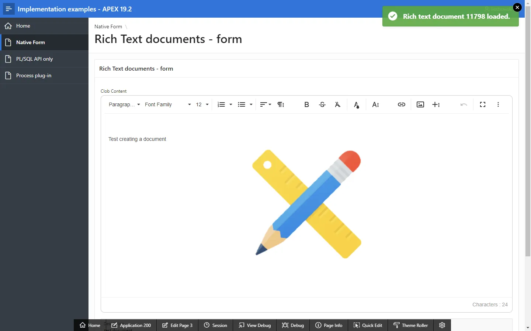This screenshot has height=331, width=531.
Task: Toggle strikethrough text formatting
Action: (x=322, y=104)
